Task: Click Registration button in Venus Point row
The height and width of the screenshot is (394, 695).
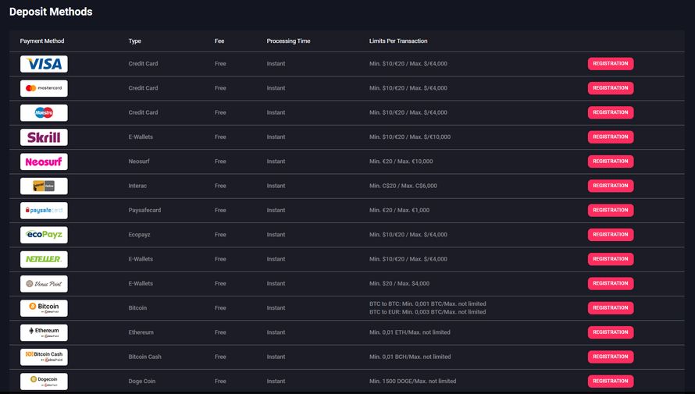Action: click(x=611, y=283)
